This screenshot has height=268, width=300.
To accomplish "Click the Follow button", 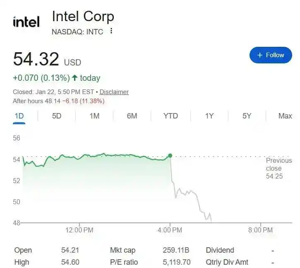I will click(x=271, y=55).
